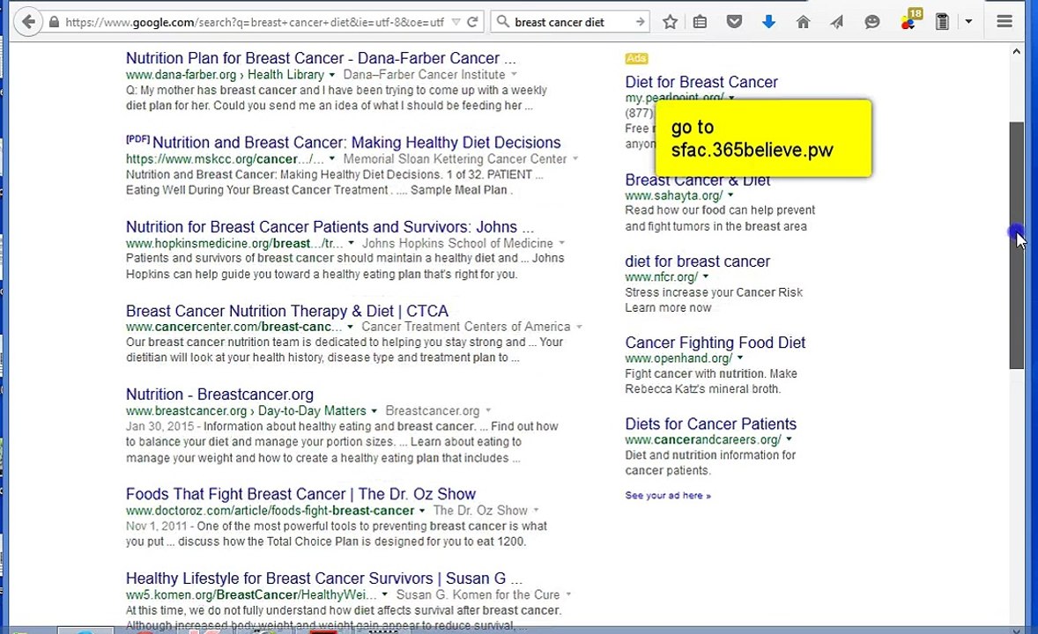Open the 'diet for breast cancer' nfcr ad
This screenshot has width=1038, height=634.
697,262
